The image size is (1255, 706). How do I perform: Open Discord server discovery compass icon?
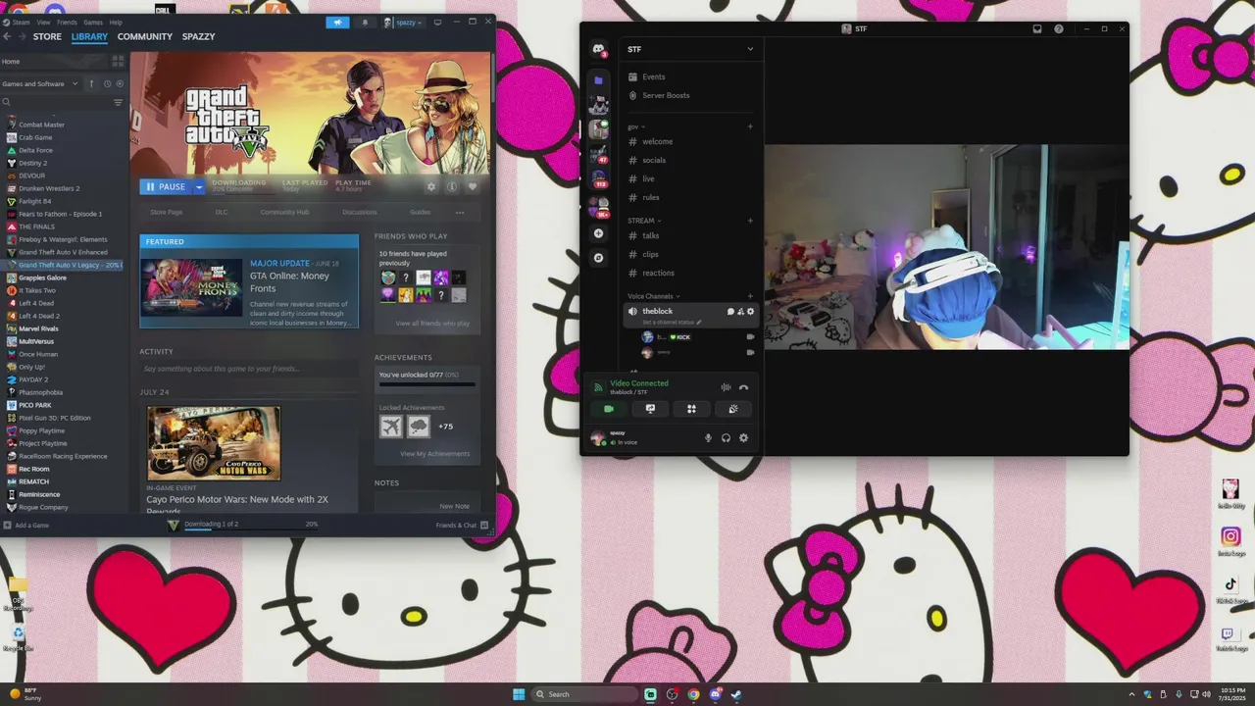pos(598,257)
